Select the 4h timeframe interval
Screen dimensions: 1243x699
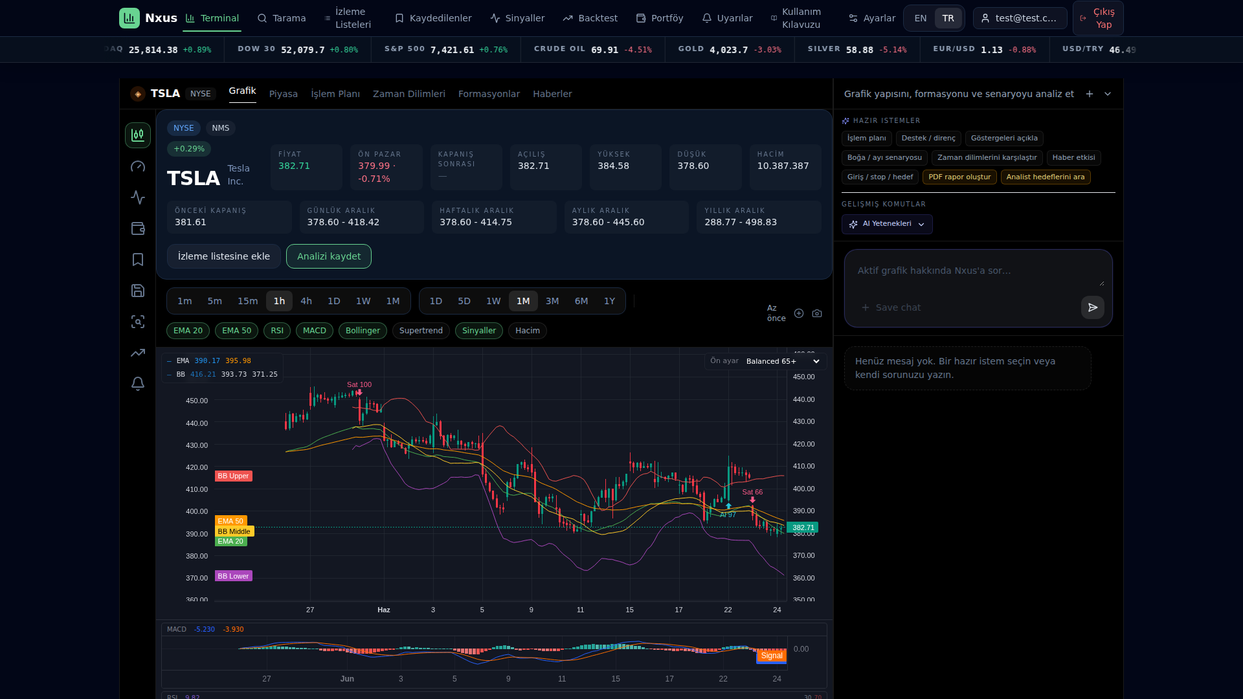(306, 301)
